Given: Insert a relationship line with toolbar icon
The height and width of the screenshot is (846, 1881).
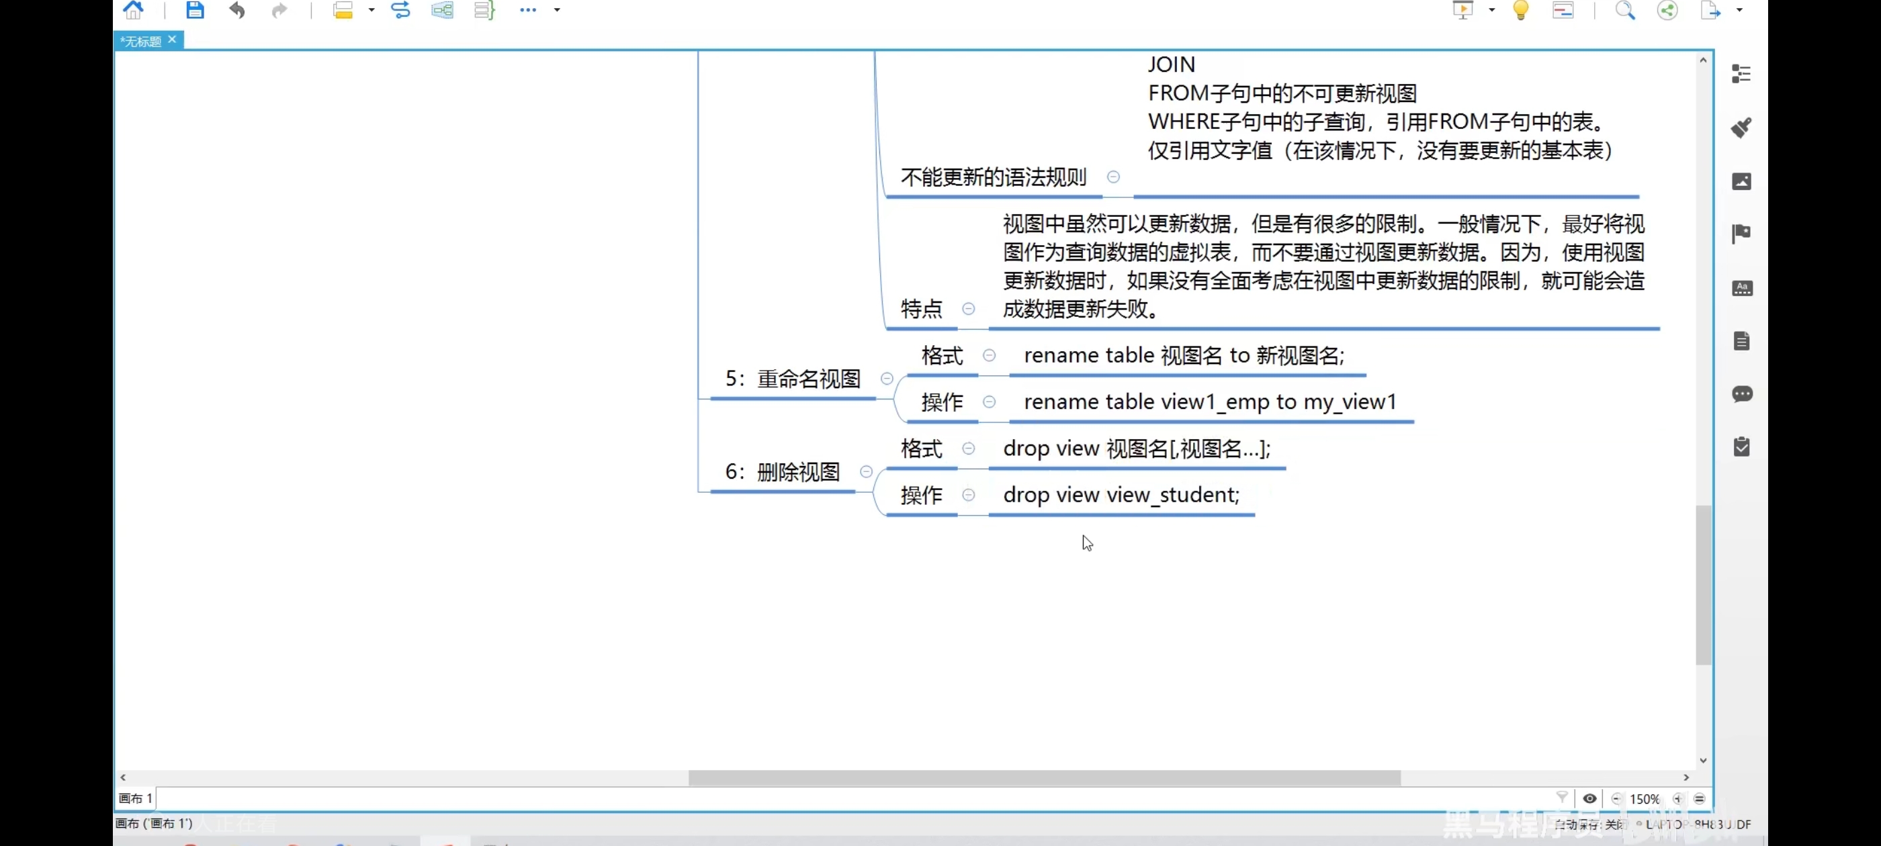Looking at the screenshot, I should click(x=400, y=10).
